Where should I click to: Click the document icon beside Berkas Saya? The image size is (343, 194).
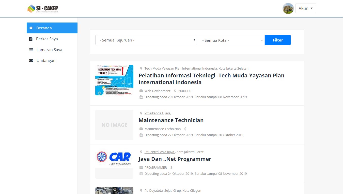pyautogui.click(x=31, y=39)
